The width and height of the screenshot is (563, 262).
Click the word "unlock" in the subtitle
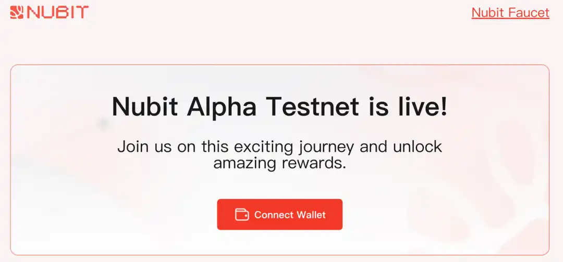coord(416,147)
